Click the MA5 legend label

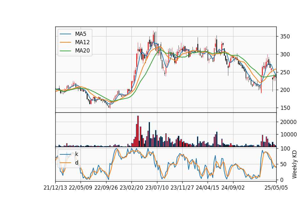point(81,34)
